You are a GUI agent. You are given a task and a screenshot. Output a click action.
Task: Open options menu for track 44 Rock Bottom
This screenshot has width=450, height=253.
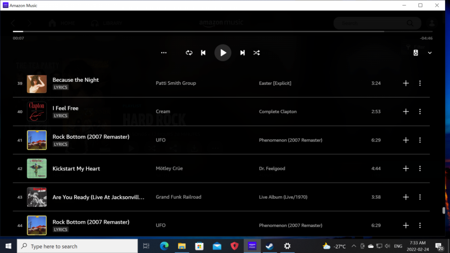420,225
